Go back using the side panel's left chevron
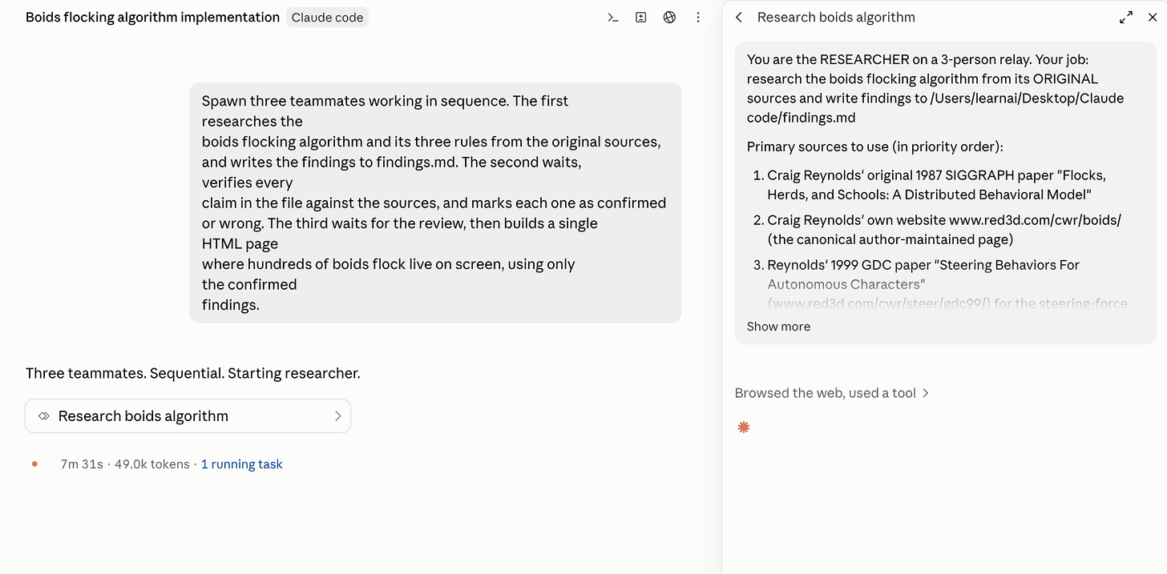Screen dimensions: 1167x574 [739, 18]
